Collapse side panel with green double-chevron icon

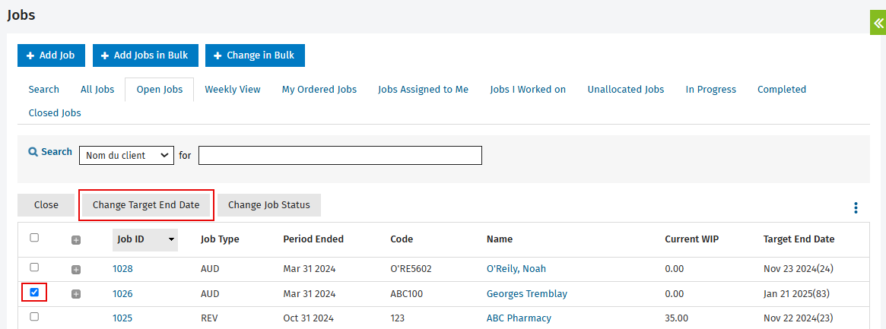point(878,23)
